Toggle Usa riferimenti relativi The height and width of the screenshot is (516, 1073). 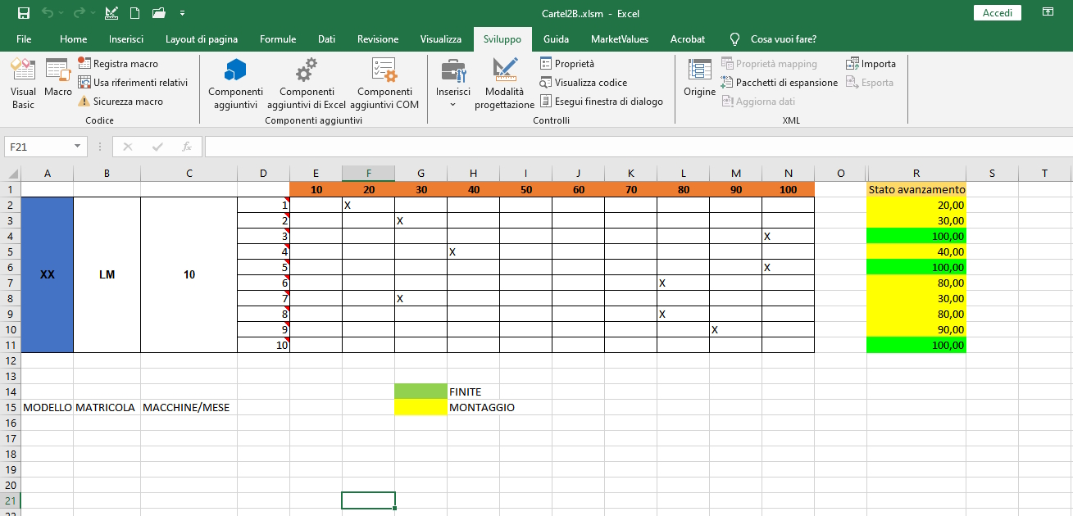[x=133, y=82]
